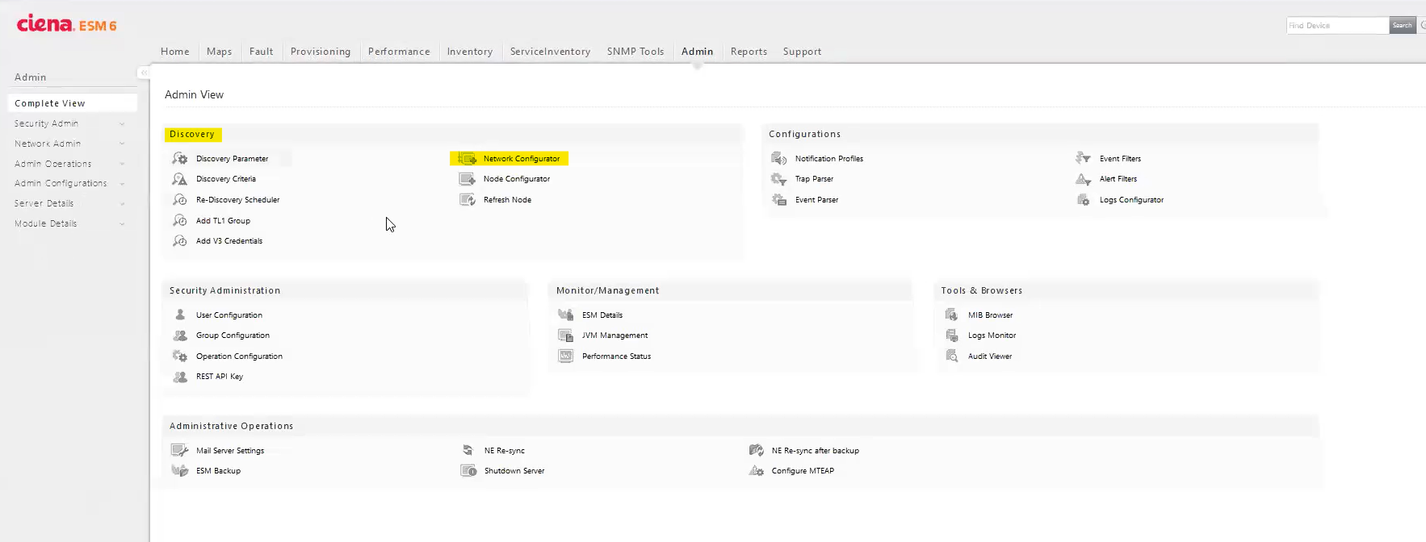Viewport: 1426px width, 542px height.
Task: Click the Shutdown Server icon
Action: pos(468,470)
